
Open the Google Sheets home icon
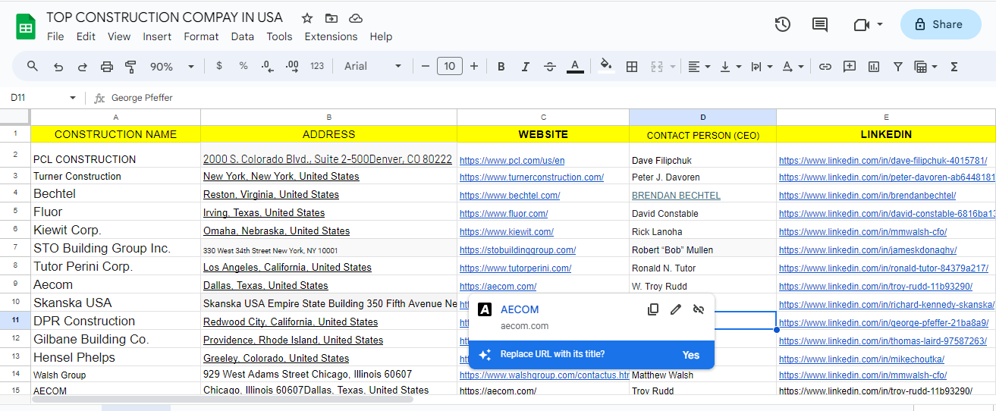tap(26, 27)
